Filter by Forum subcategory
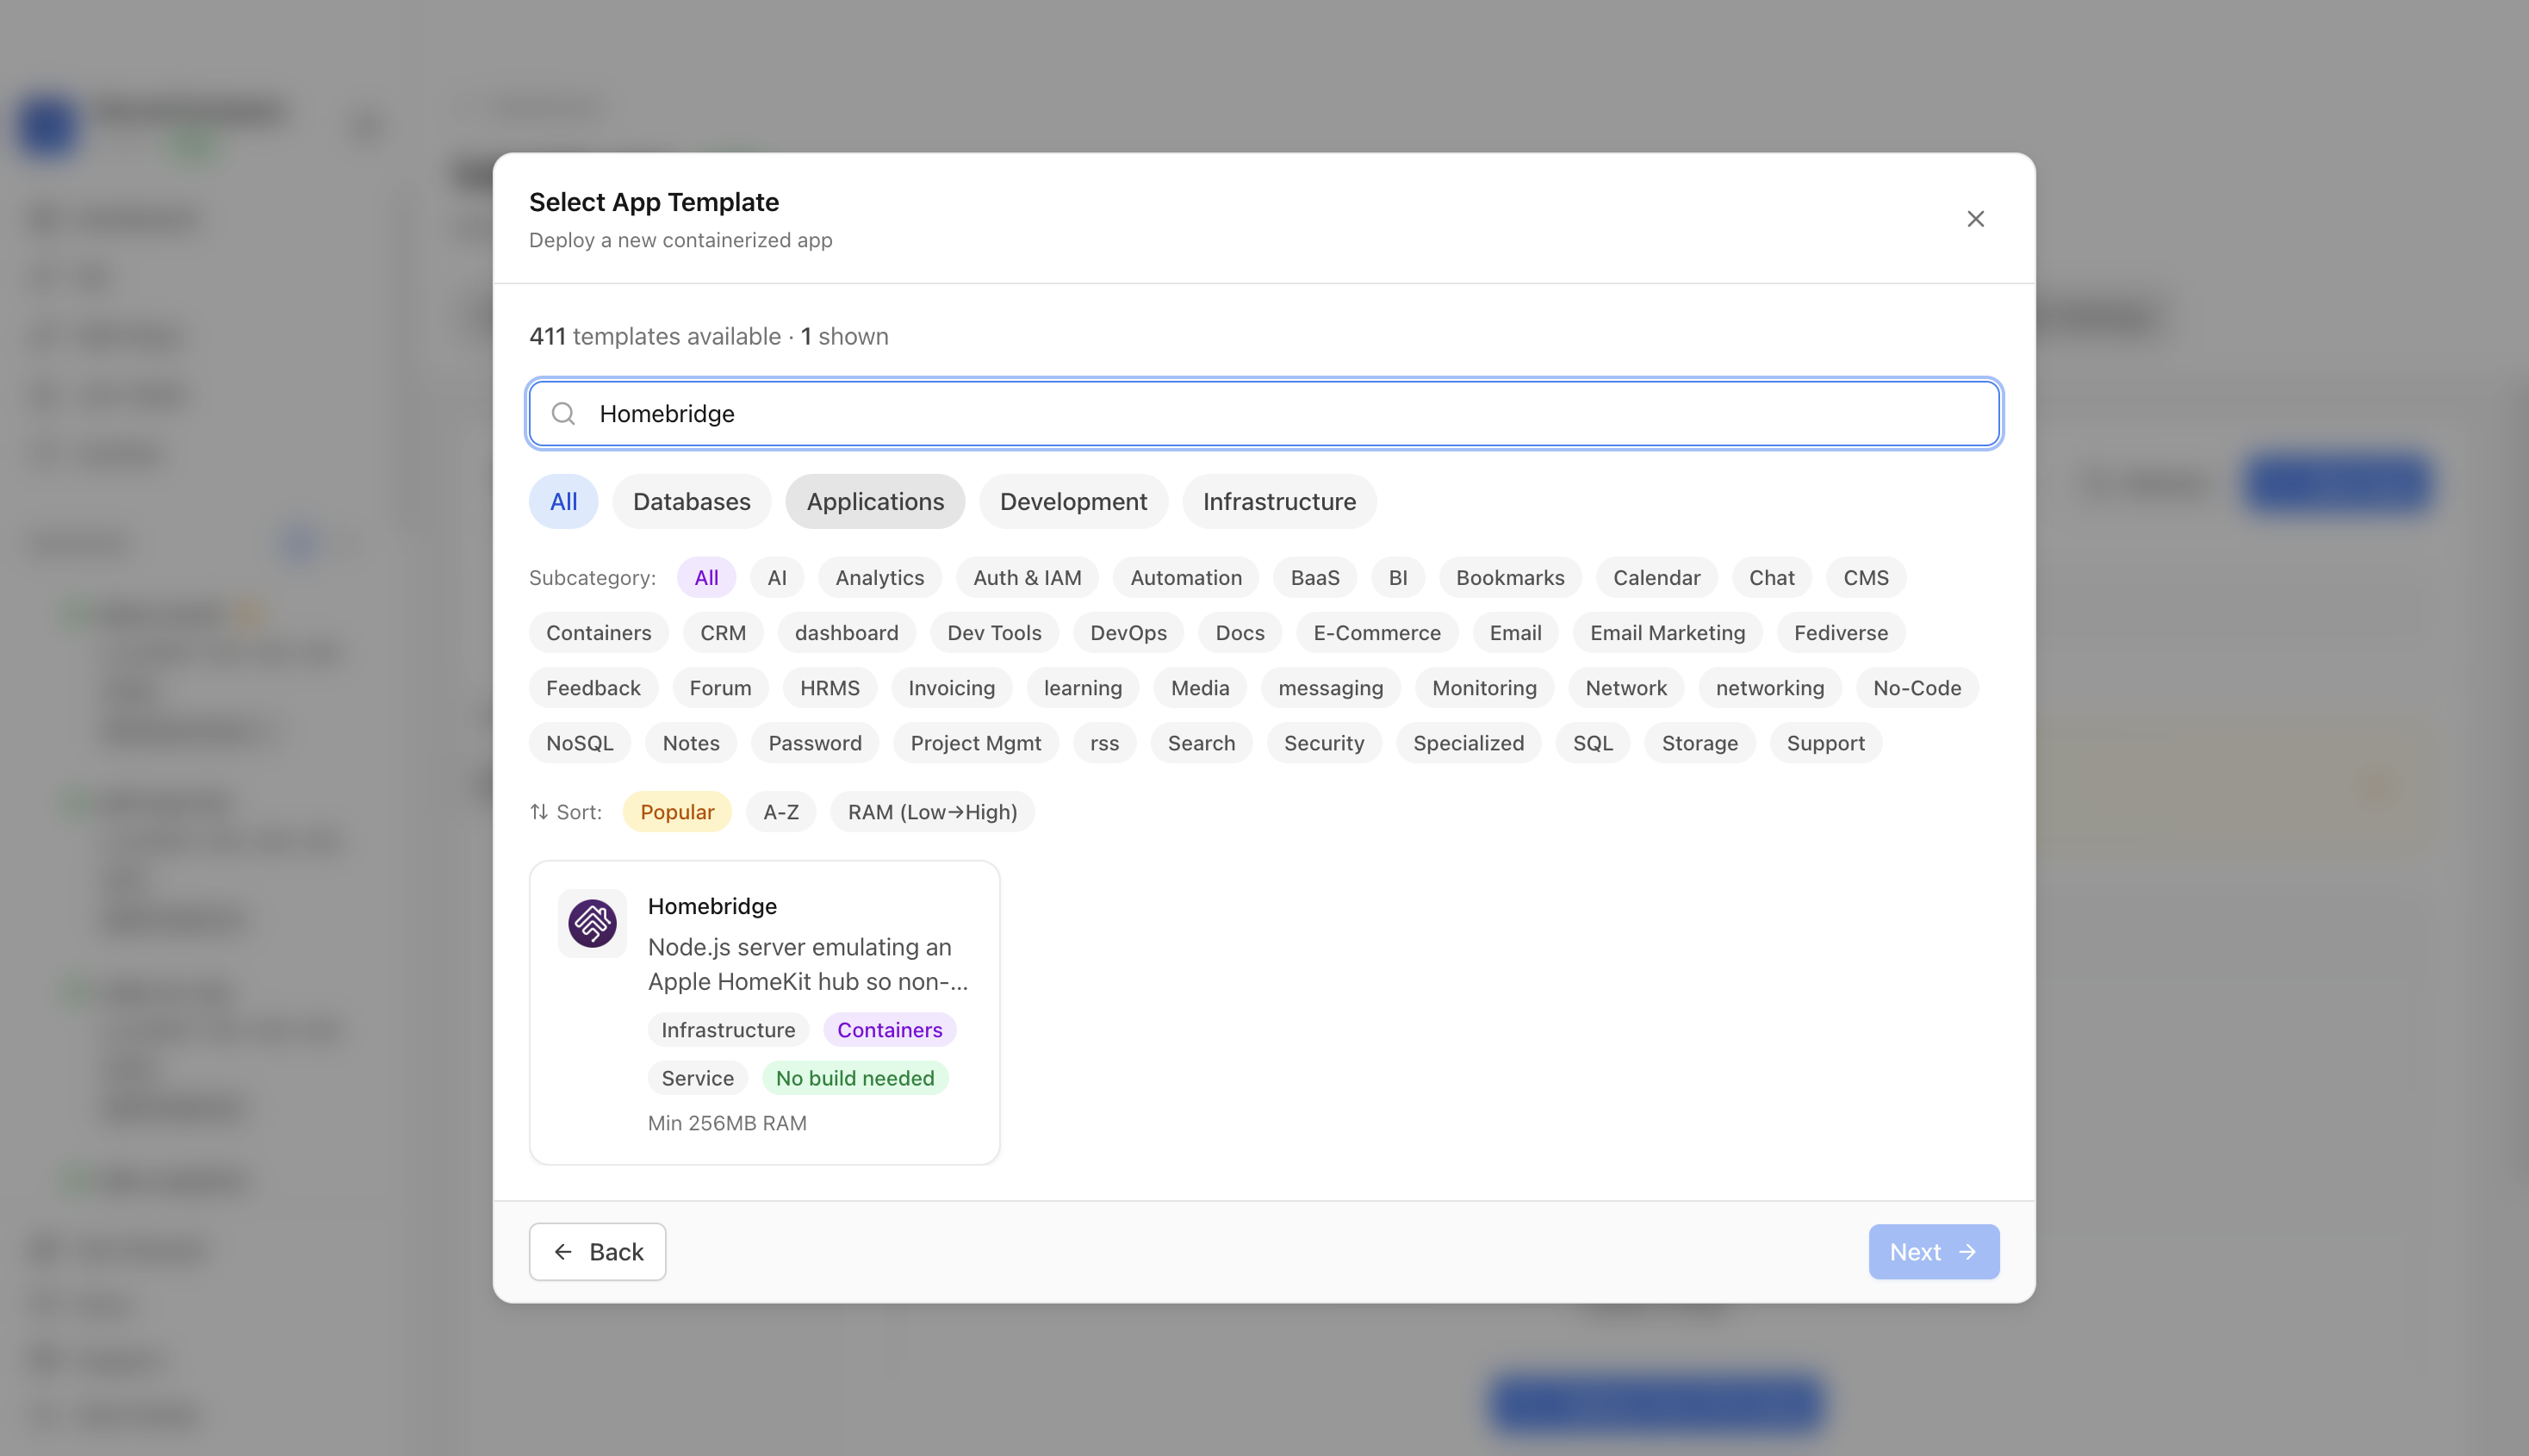 point(720,687)
